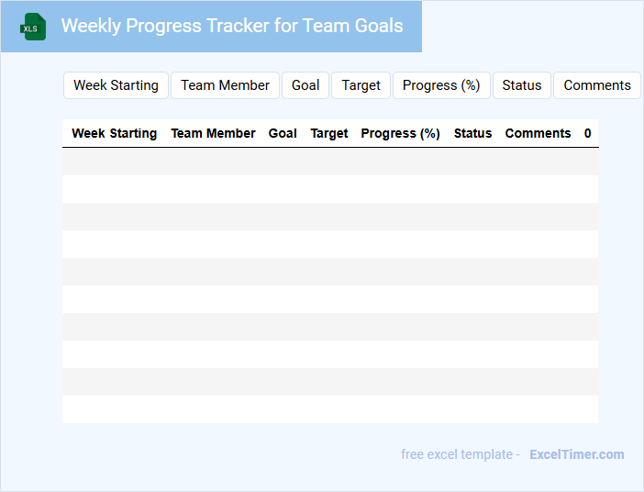Image resolution: width=644 pixels, height=492 pixels.
Task: Click the Target column header in table
Action: click(x=329, y=133)
